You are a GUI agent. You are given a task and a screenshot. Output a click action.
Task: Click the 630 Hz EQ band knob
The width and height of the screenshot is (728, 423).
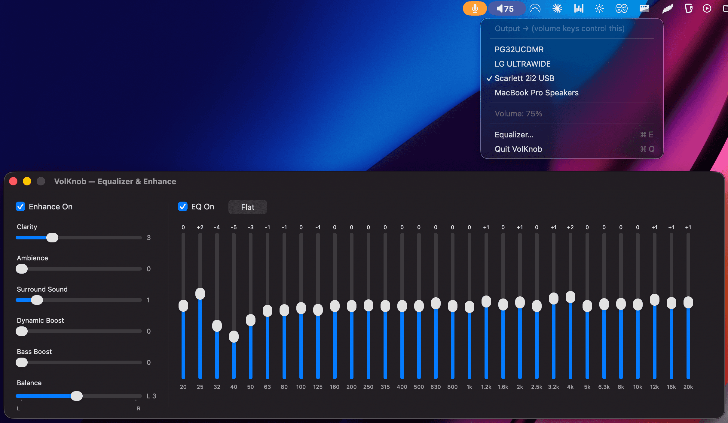click(x=436, y=303)
